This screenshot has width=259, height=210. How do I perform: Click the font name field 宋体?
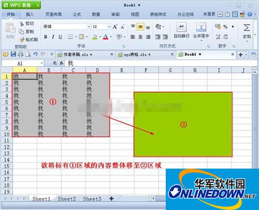coord(65,27)
